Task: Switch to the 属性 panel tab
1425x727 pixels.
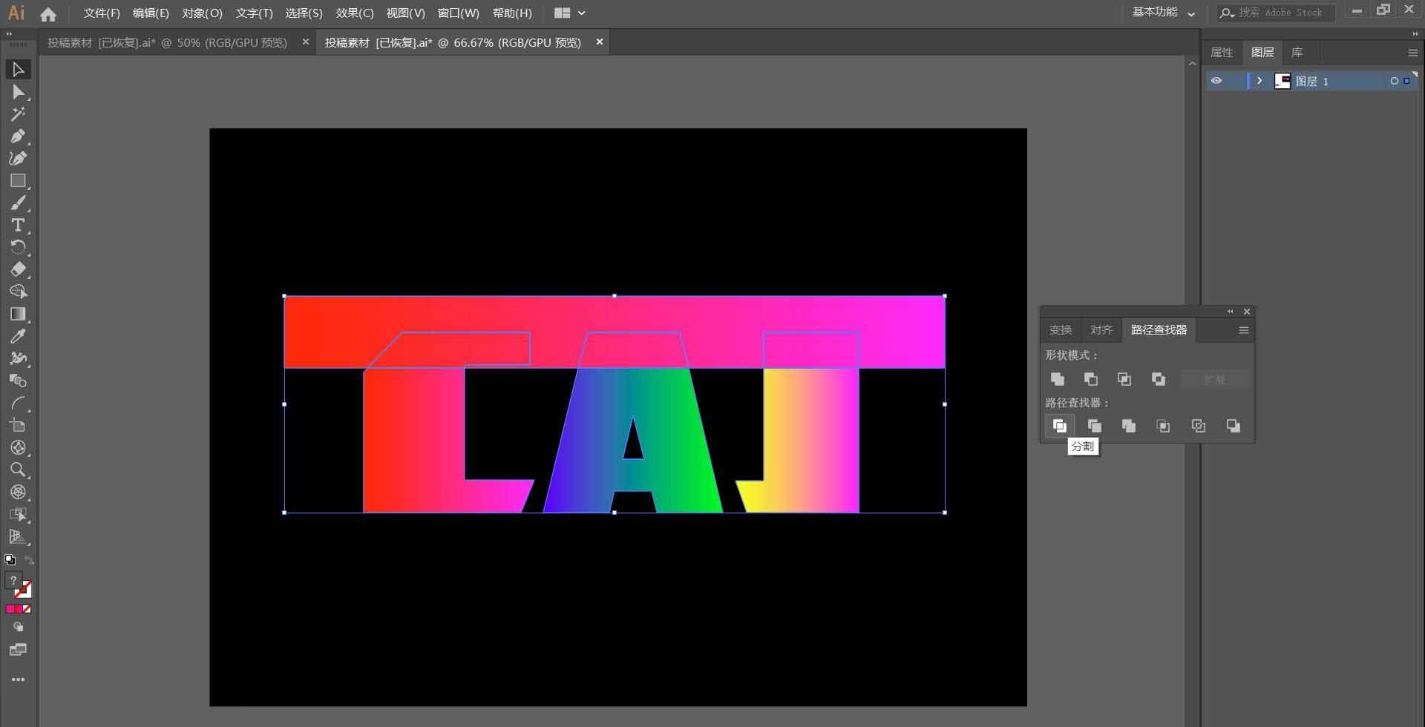Action: (x=1222, y=53)
